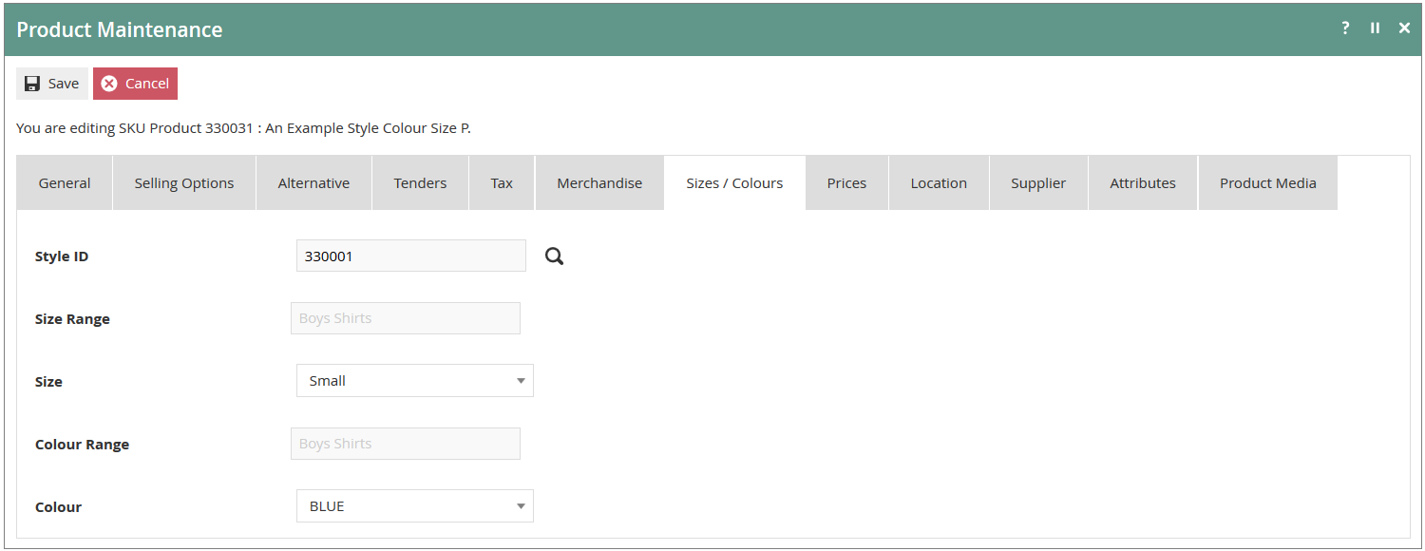Viewport: 1425px width, 551px height.
Task: Switch to the General tab
Action: [64, 182]
